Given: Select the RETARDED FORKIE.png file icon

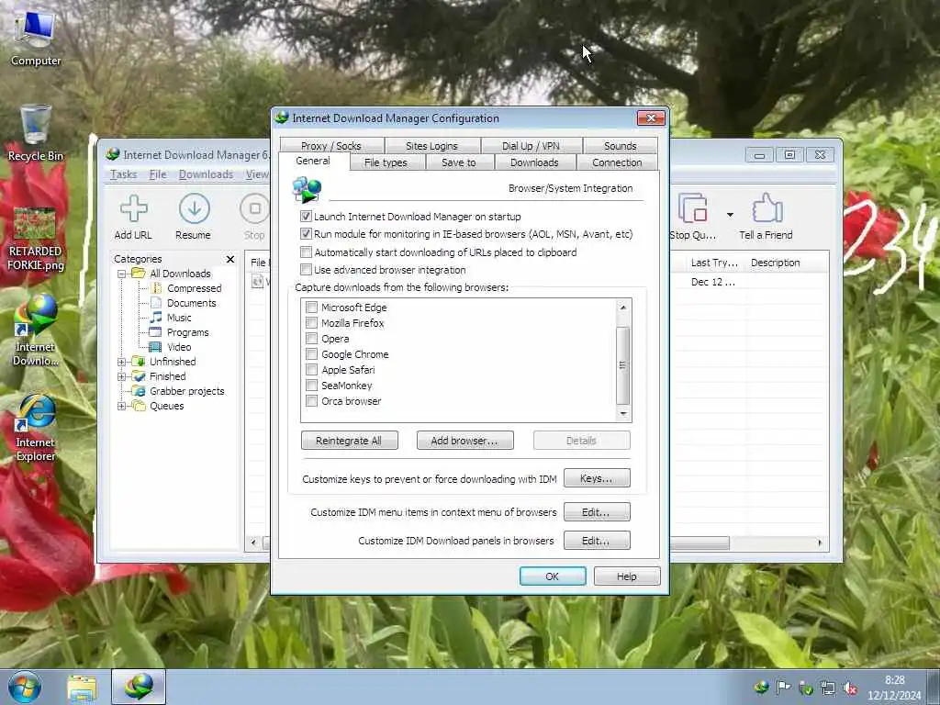Looking at the screenshot, I should (36, 239).
